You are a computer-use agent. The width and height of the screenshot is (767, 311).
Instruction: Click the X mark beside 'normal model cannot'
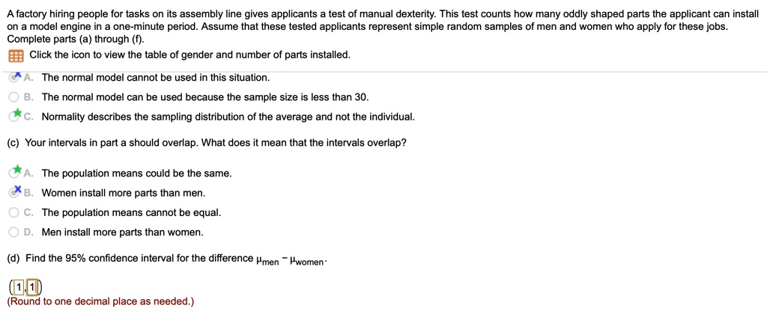click(x=17, y=76)
